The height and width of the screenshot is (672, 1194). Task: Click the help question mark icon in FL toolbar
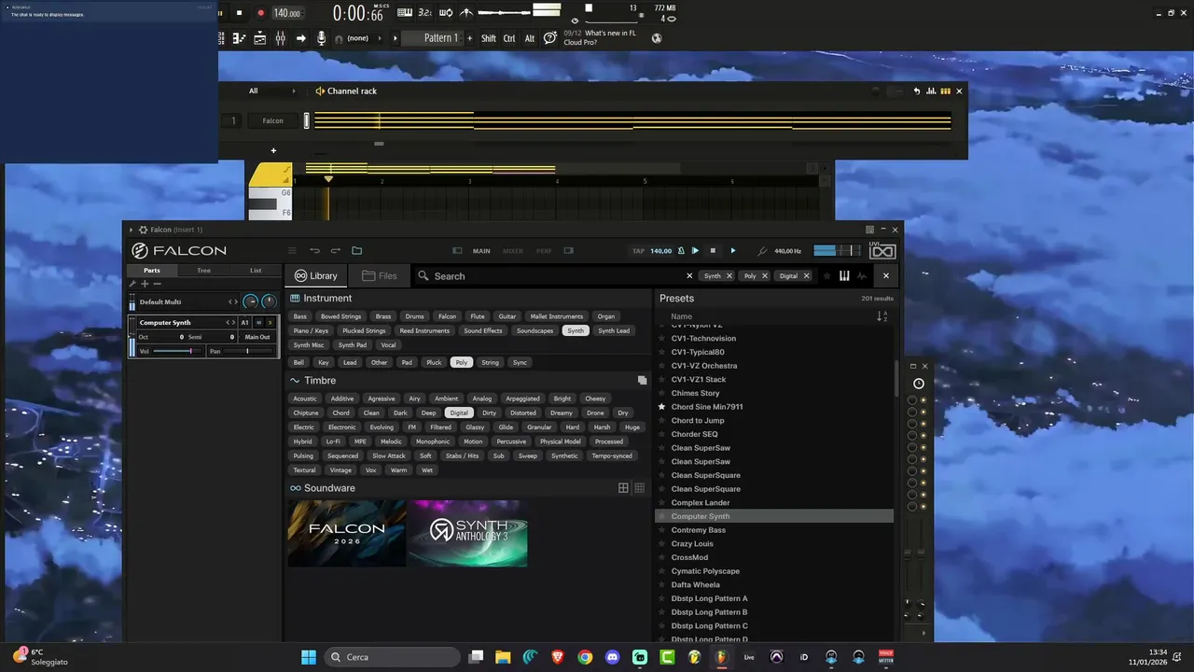(550, 38)
